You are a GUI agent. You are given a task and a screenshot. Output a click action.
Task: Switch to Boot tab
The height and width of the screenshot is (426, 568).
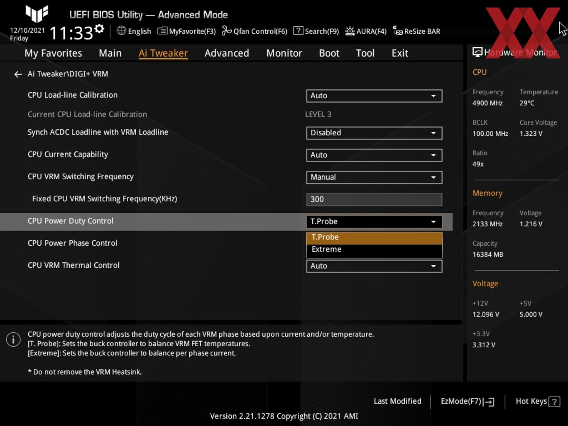329,53
